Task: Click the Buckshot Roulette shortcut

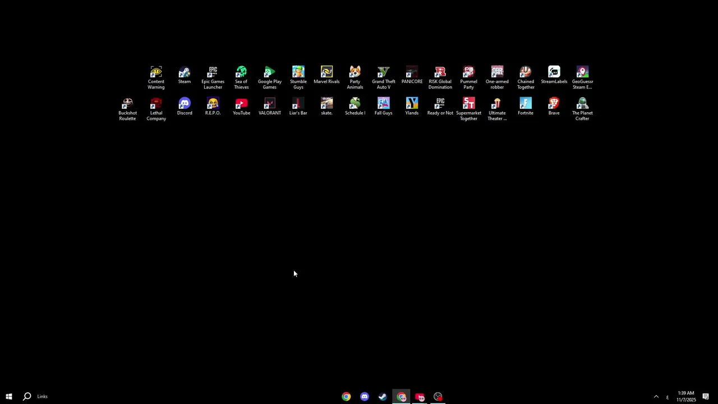Action: click(127, 109)
